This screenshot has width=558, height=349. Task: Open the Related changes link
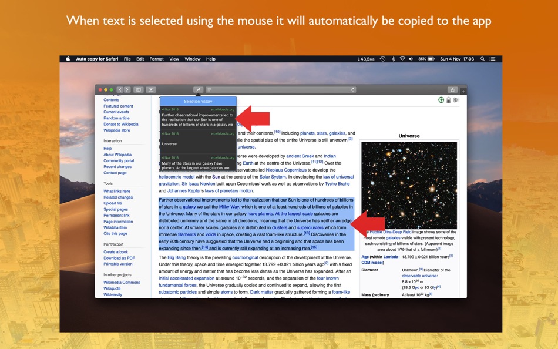(x=118, y=197)
